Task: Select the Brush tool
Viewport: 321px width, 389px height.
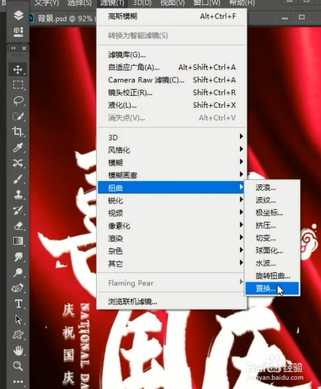Action: [18, 179]
